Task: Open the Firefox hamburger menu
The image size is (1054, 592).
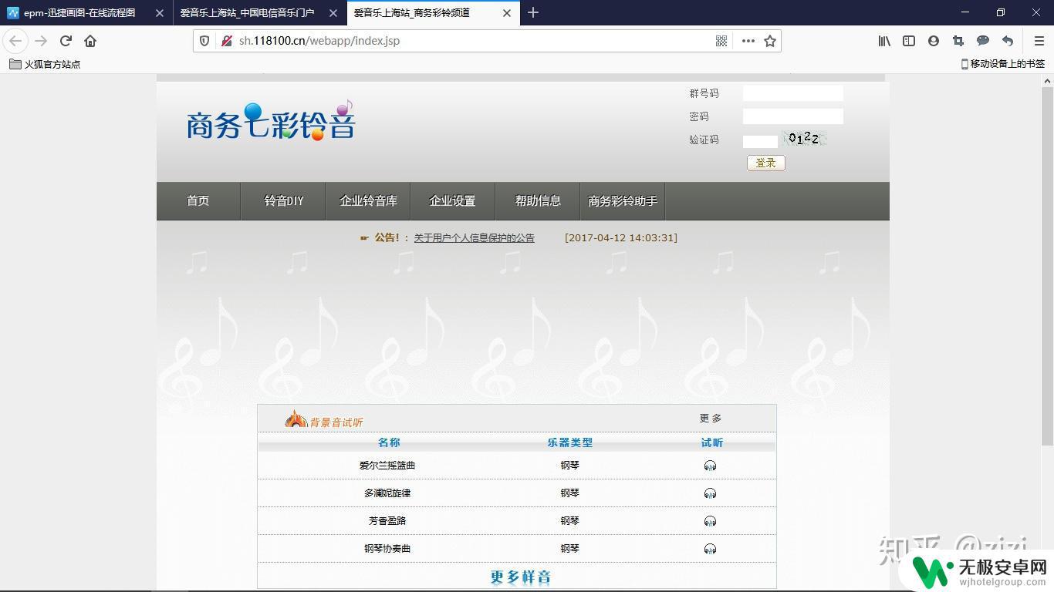Action: tap(1039, 41)
